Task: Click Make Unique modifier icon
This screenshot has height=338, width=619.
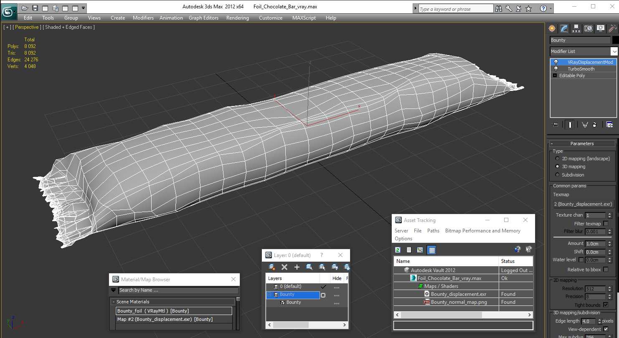Action: 585,124
